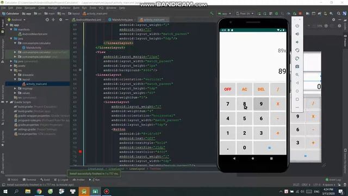Expand the mipmap folder
348x196 pixels.
pos(15,88)
